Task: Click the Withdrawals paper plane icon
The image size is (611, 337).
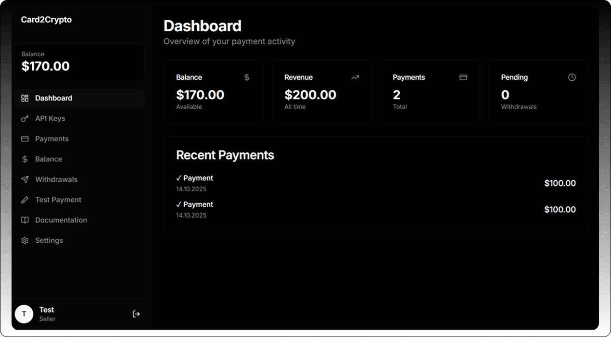Action: coord(25,179)
